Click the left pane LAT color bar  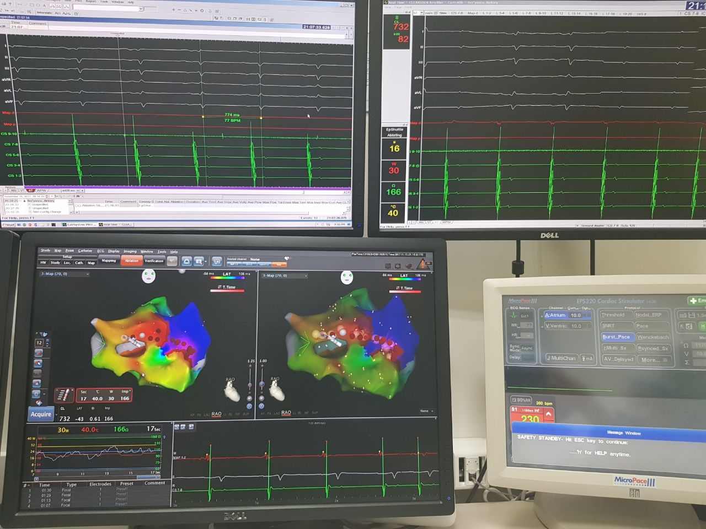(x=227, y=279)
